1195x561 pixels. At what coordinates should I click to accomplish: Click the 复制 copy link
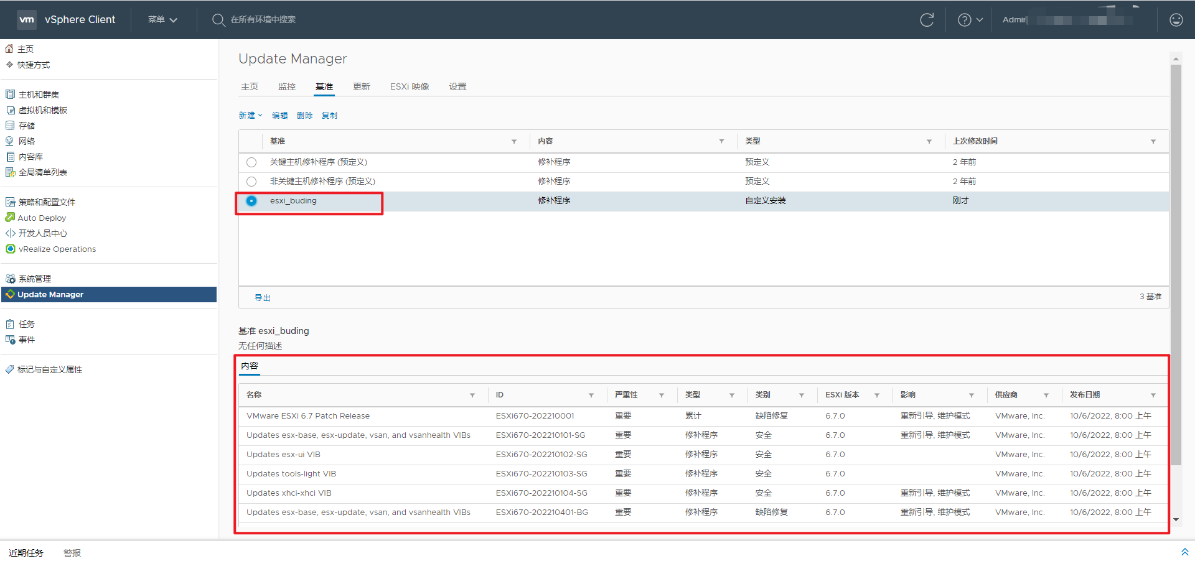click(330, 116)
